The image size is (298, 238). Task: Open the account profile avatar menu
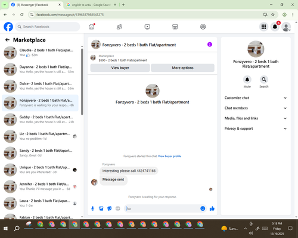[286, 27]
